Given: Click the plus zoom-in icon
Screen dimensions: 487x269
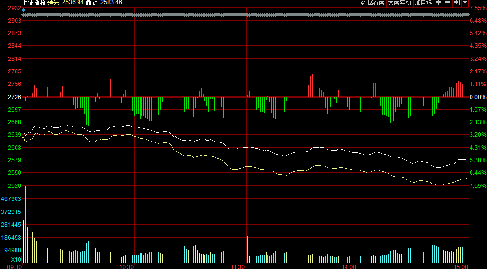Looking at the screenshot, I should coord(438,2).
